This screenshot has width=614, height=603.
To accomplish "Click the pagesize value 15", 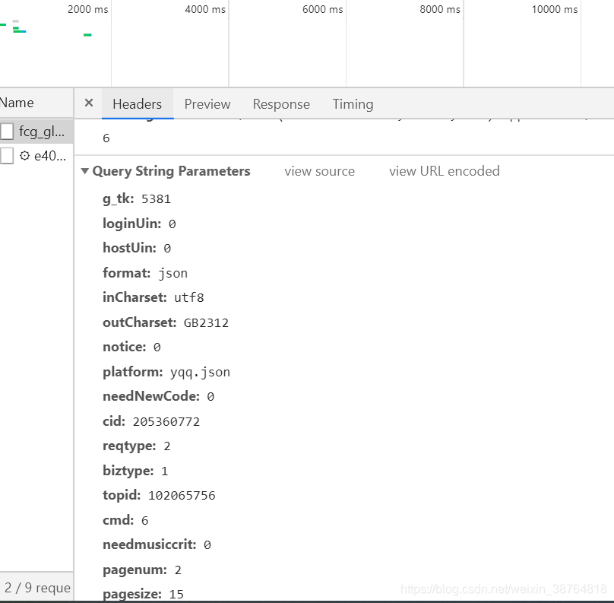I will 176,595.
